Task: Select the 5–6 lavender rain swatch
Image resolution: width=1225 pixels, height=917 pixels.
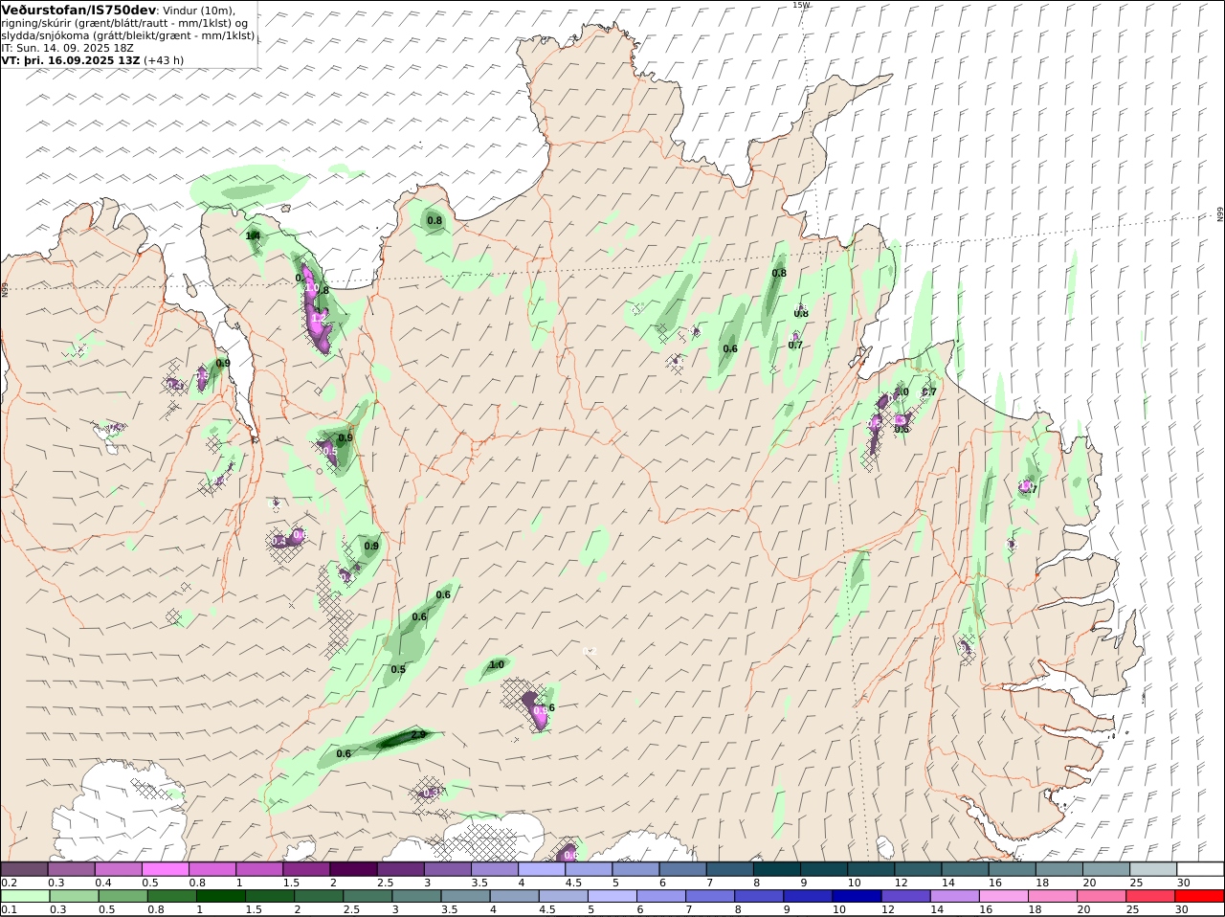Action: [x=612, y=897]
